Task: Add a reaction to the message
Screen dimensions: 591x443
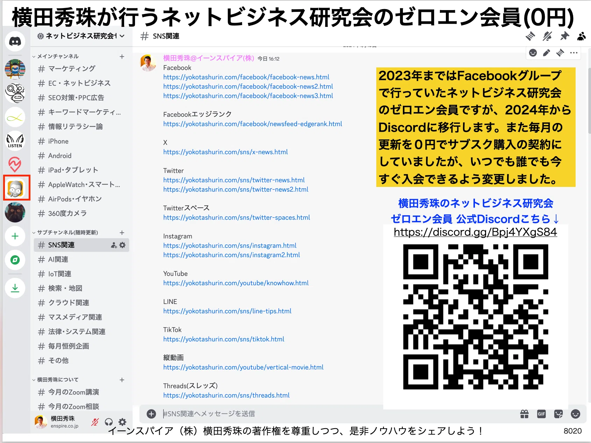Action: [x=533, y=53]
